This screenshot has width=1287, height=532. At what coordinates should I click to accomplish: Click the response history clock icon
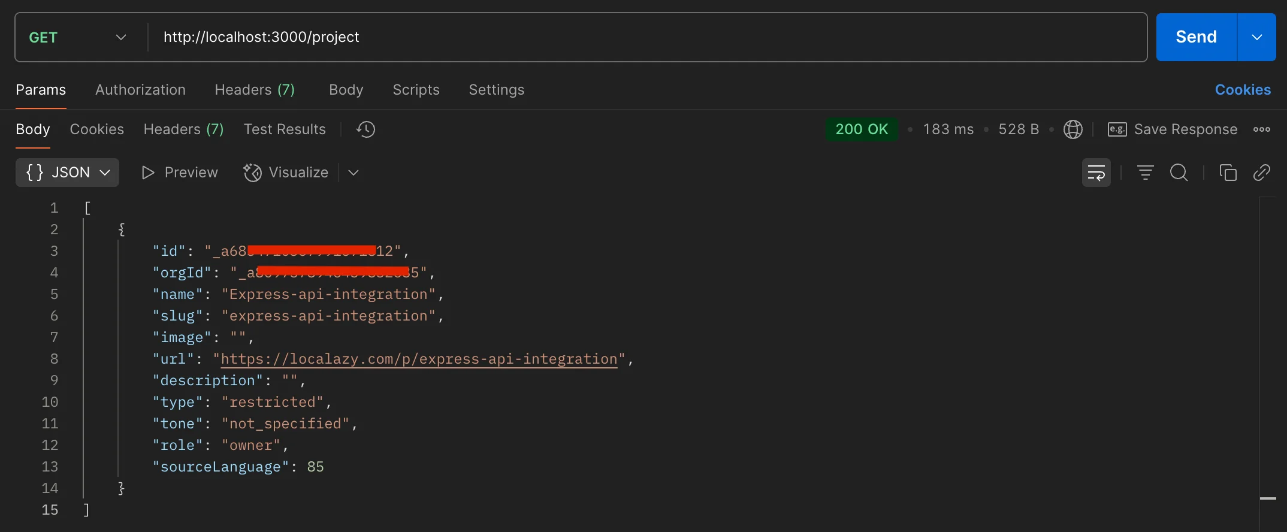click(365, 129)
